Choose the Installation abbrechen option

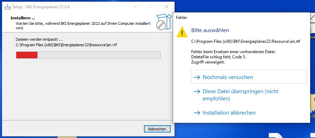[x=229, y=113]
